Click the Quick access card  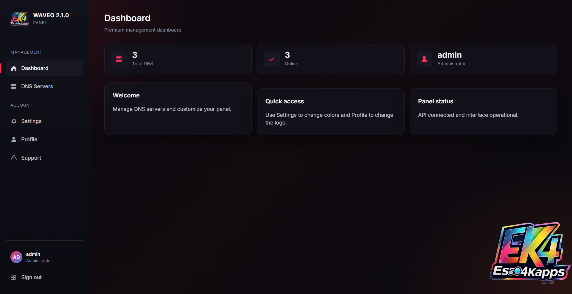[x=331, y=112]
